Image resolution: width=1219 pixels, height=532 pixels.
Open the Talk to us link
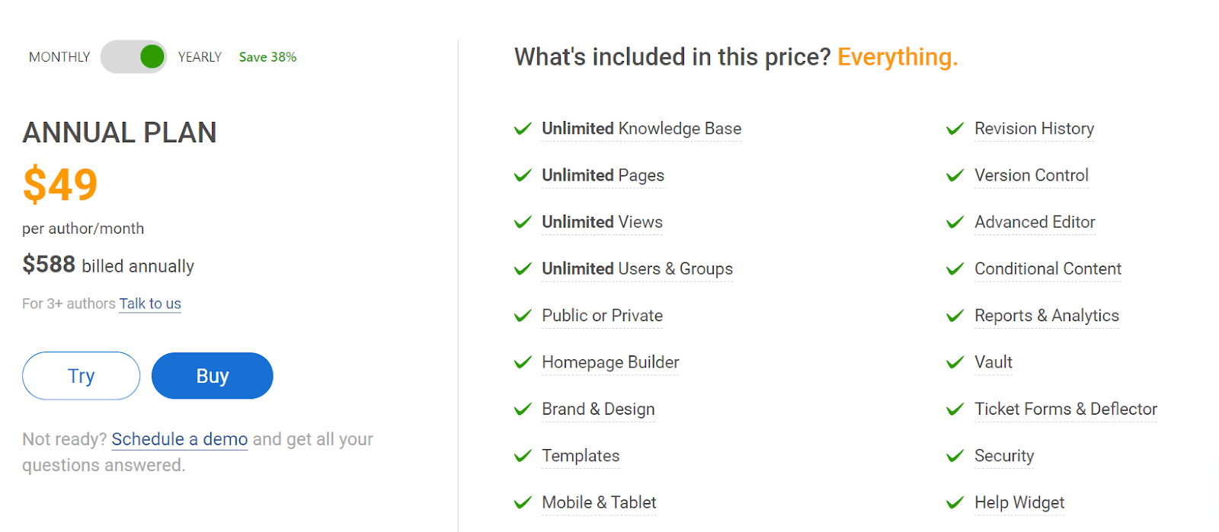(150, 304)
